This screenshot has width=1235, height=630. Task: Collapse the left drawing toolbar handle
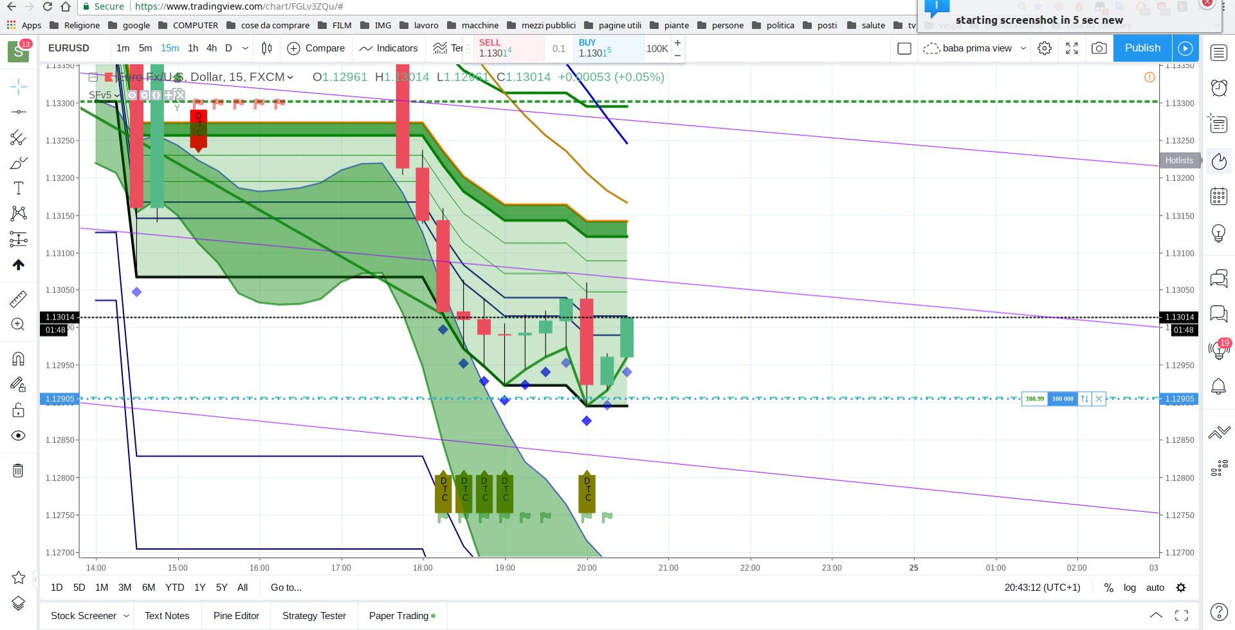pyautogui.click(x=36, y=580)
